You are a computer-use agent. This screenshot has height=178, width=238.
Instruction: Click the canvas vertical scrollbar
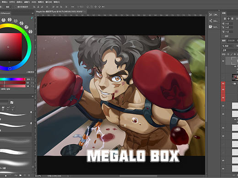pos(206,94)
